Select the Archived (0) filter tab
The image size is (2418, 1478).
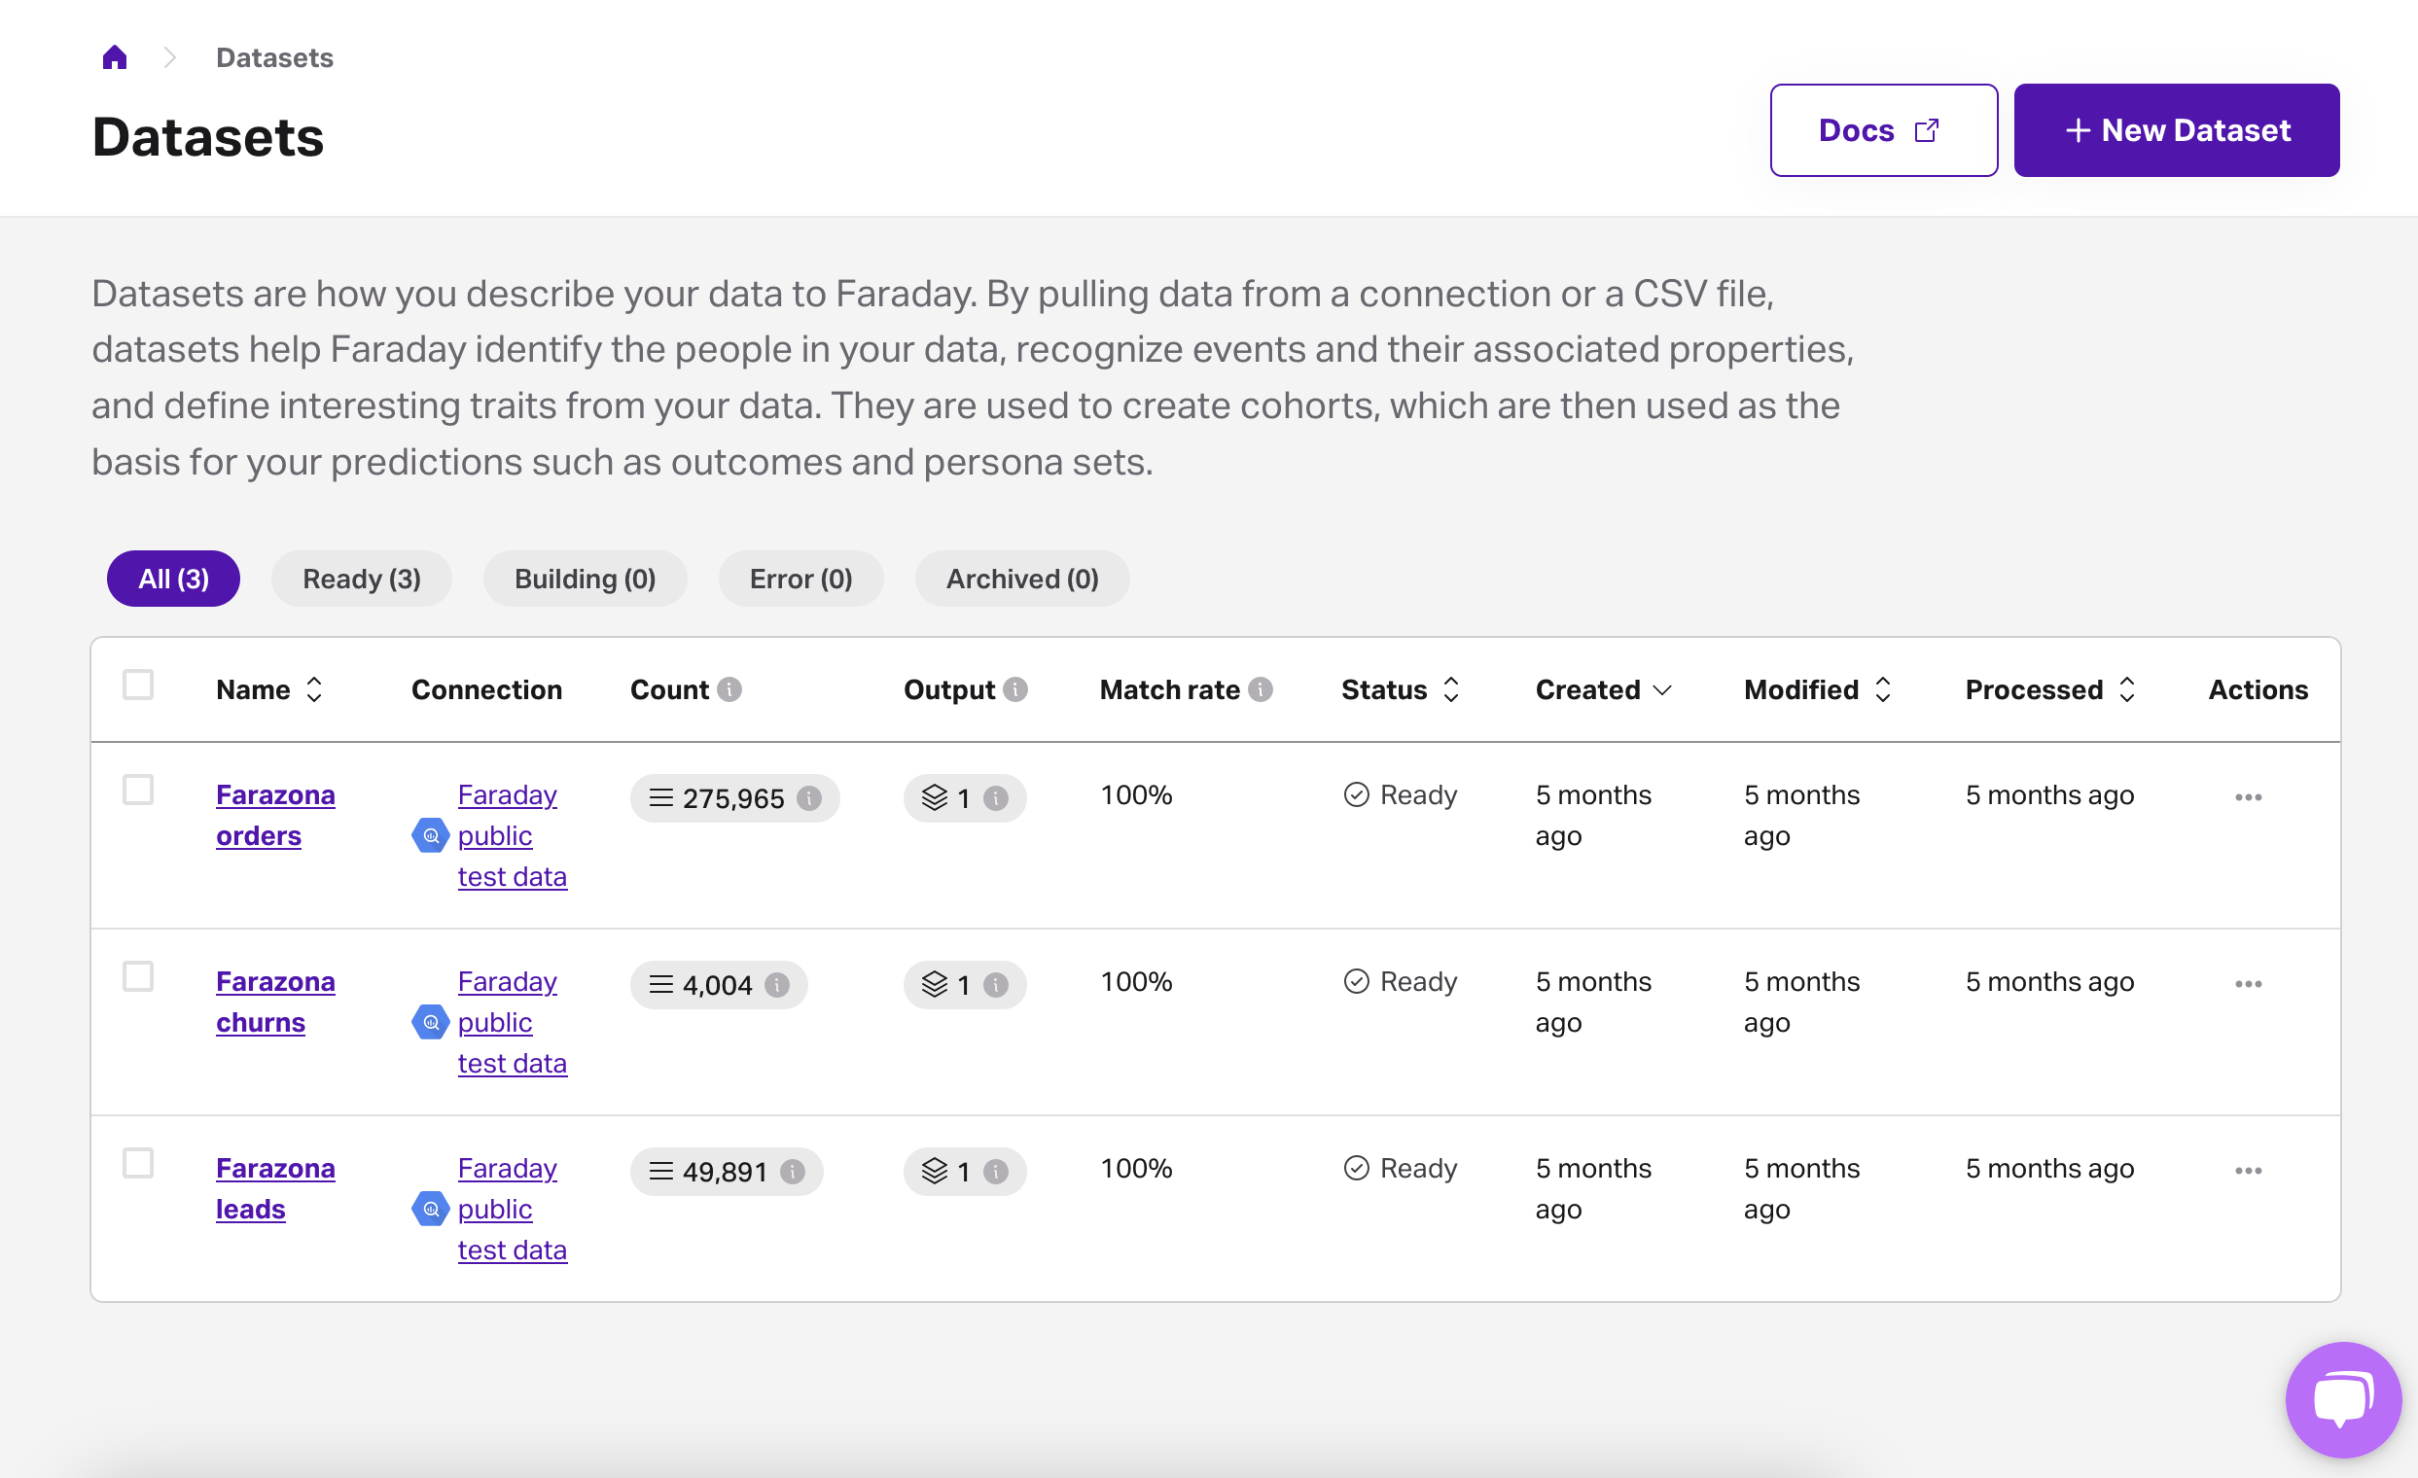(x=1020, y=579)
